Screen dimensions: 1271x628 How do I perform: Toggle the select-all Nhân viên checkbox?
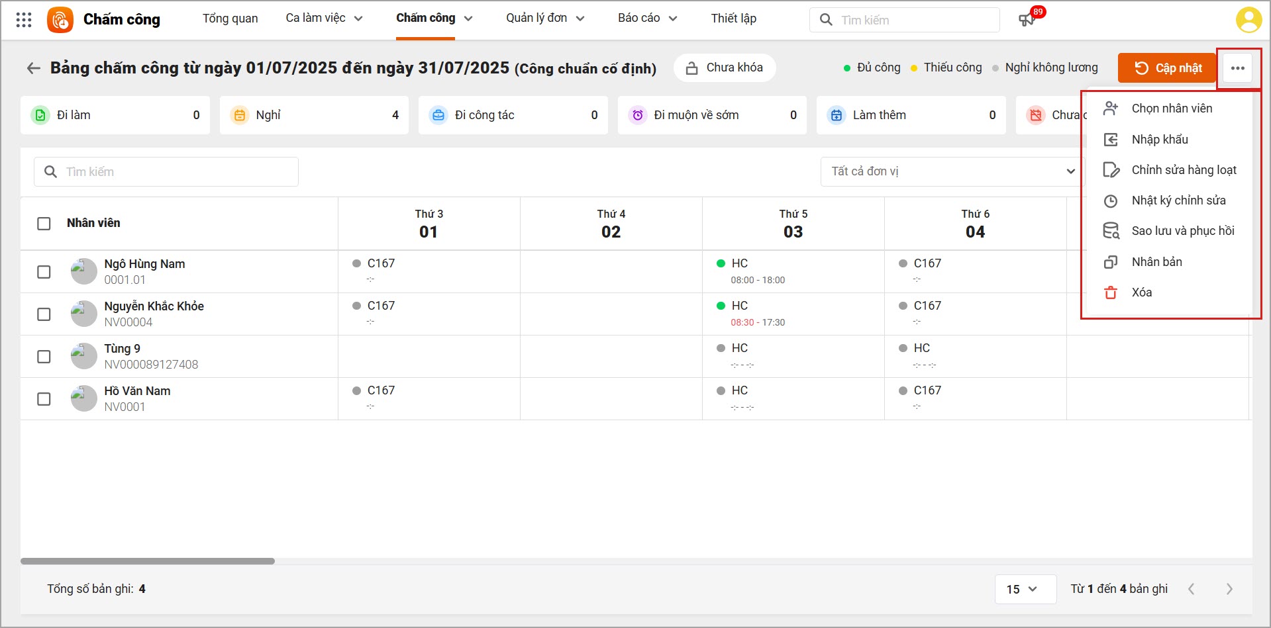pos(44,224)
